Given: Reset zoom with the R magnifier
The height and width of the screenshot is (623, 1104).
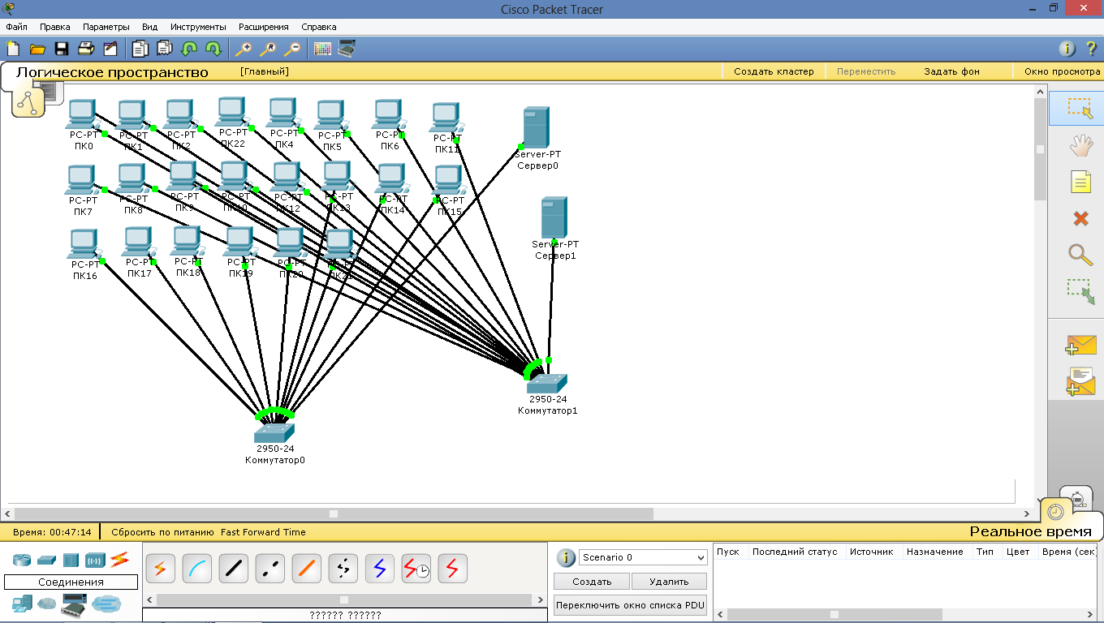Looking at the screenshot, I should click(267, 49).
